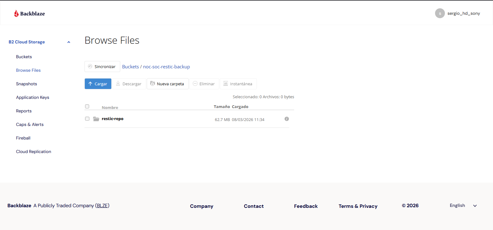Viewport: 493px width, 230px height.
Task: Show info for restic-repo
Action: click(287, 119)
